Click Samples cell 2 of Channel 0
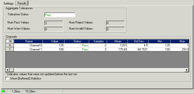Screen dimensions: 194x94 98,45
